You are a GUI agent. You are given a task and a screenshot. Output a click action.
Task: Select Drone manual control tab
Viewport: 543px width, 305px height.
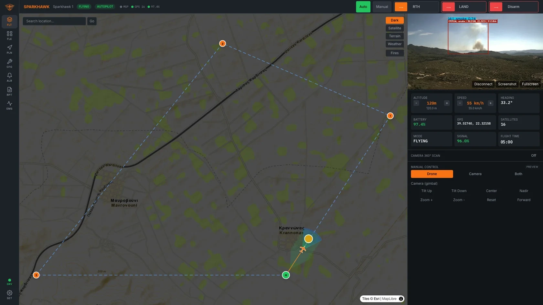point(432,174)
